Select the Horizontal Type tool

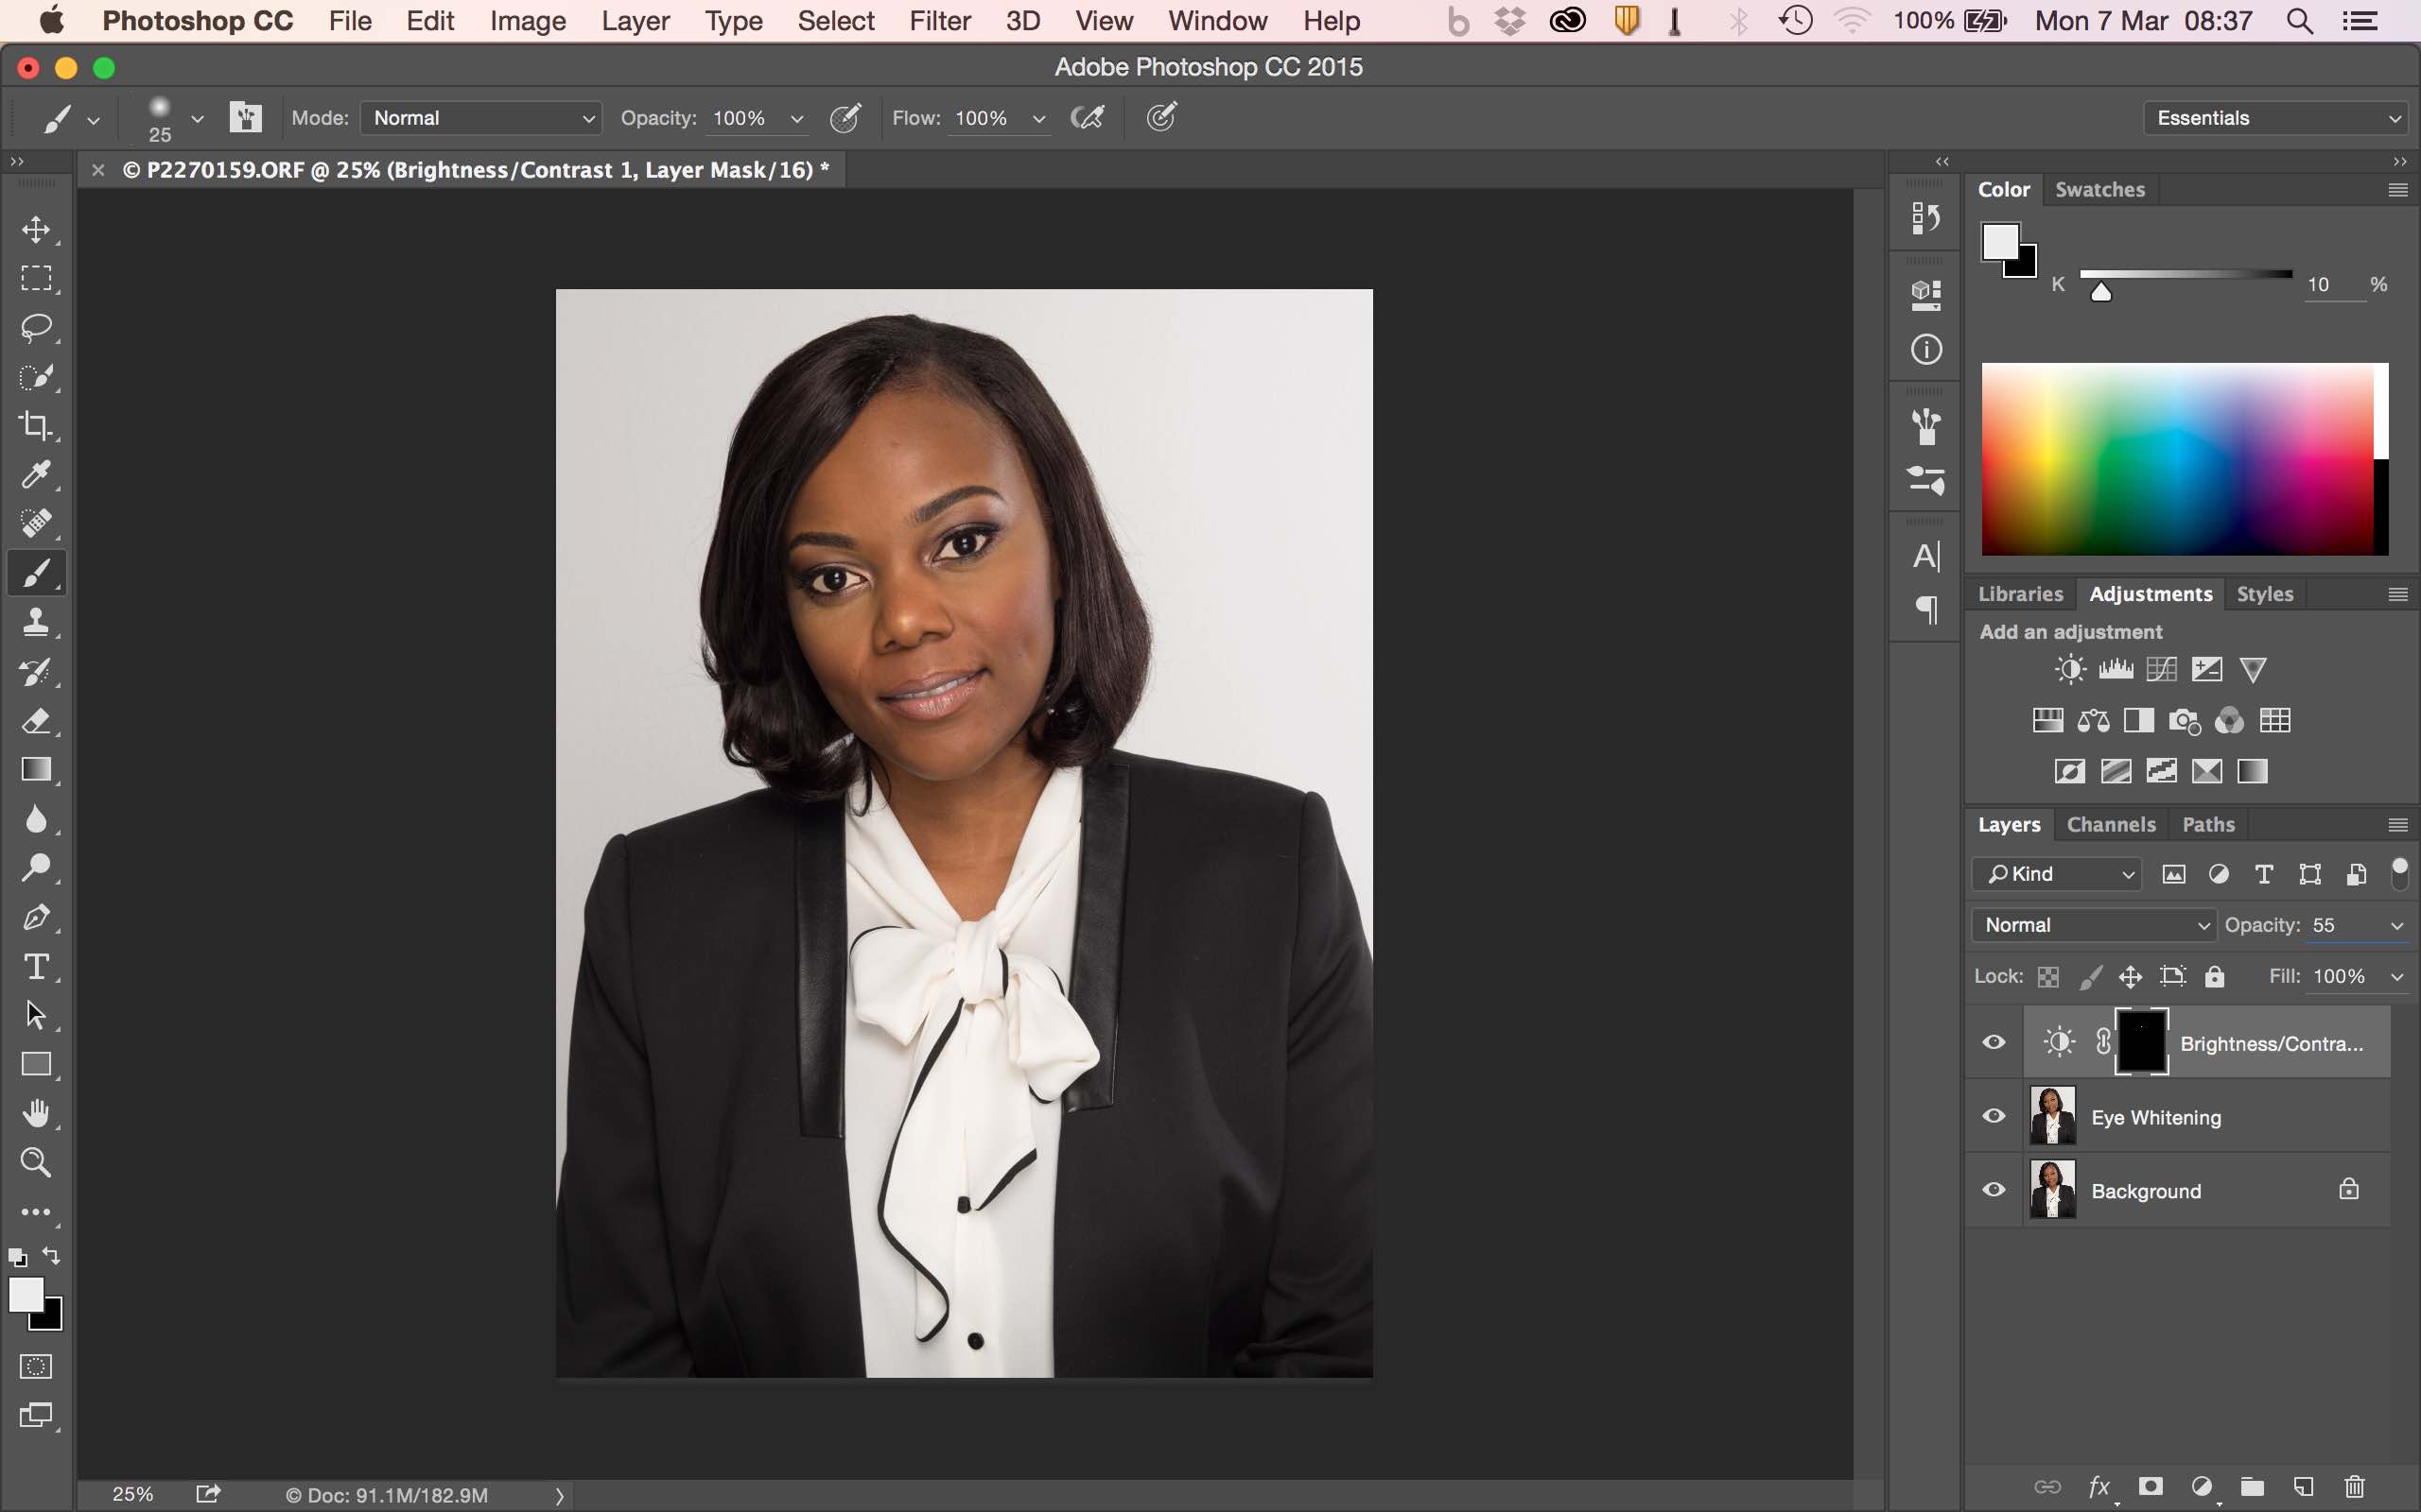[x=36, y=966]
